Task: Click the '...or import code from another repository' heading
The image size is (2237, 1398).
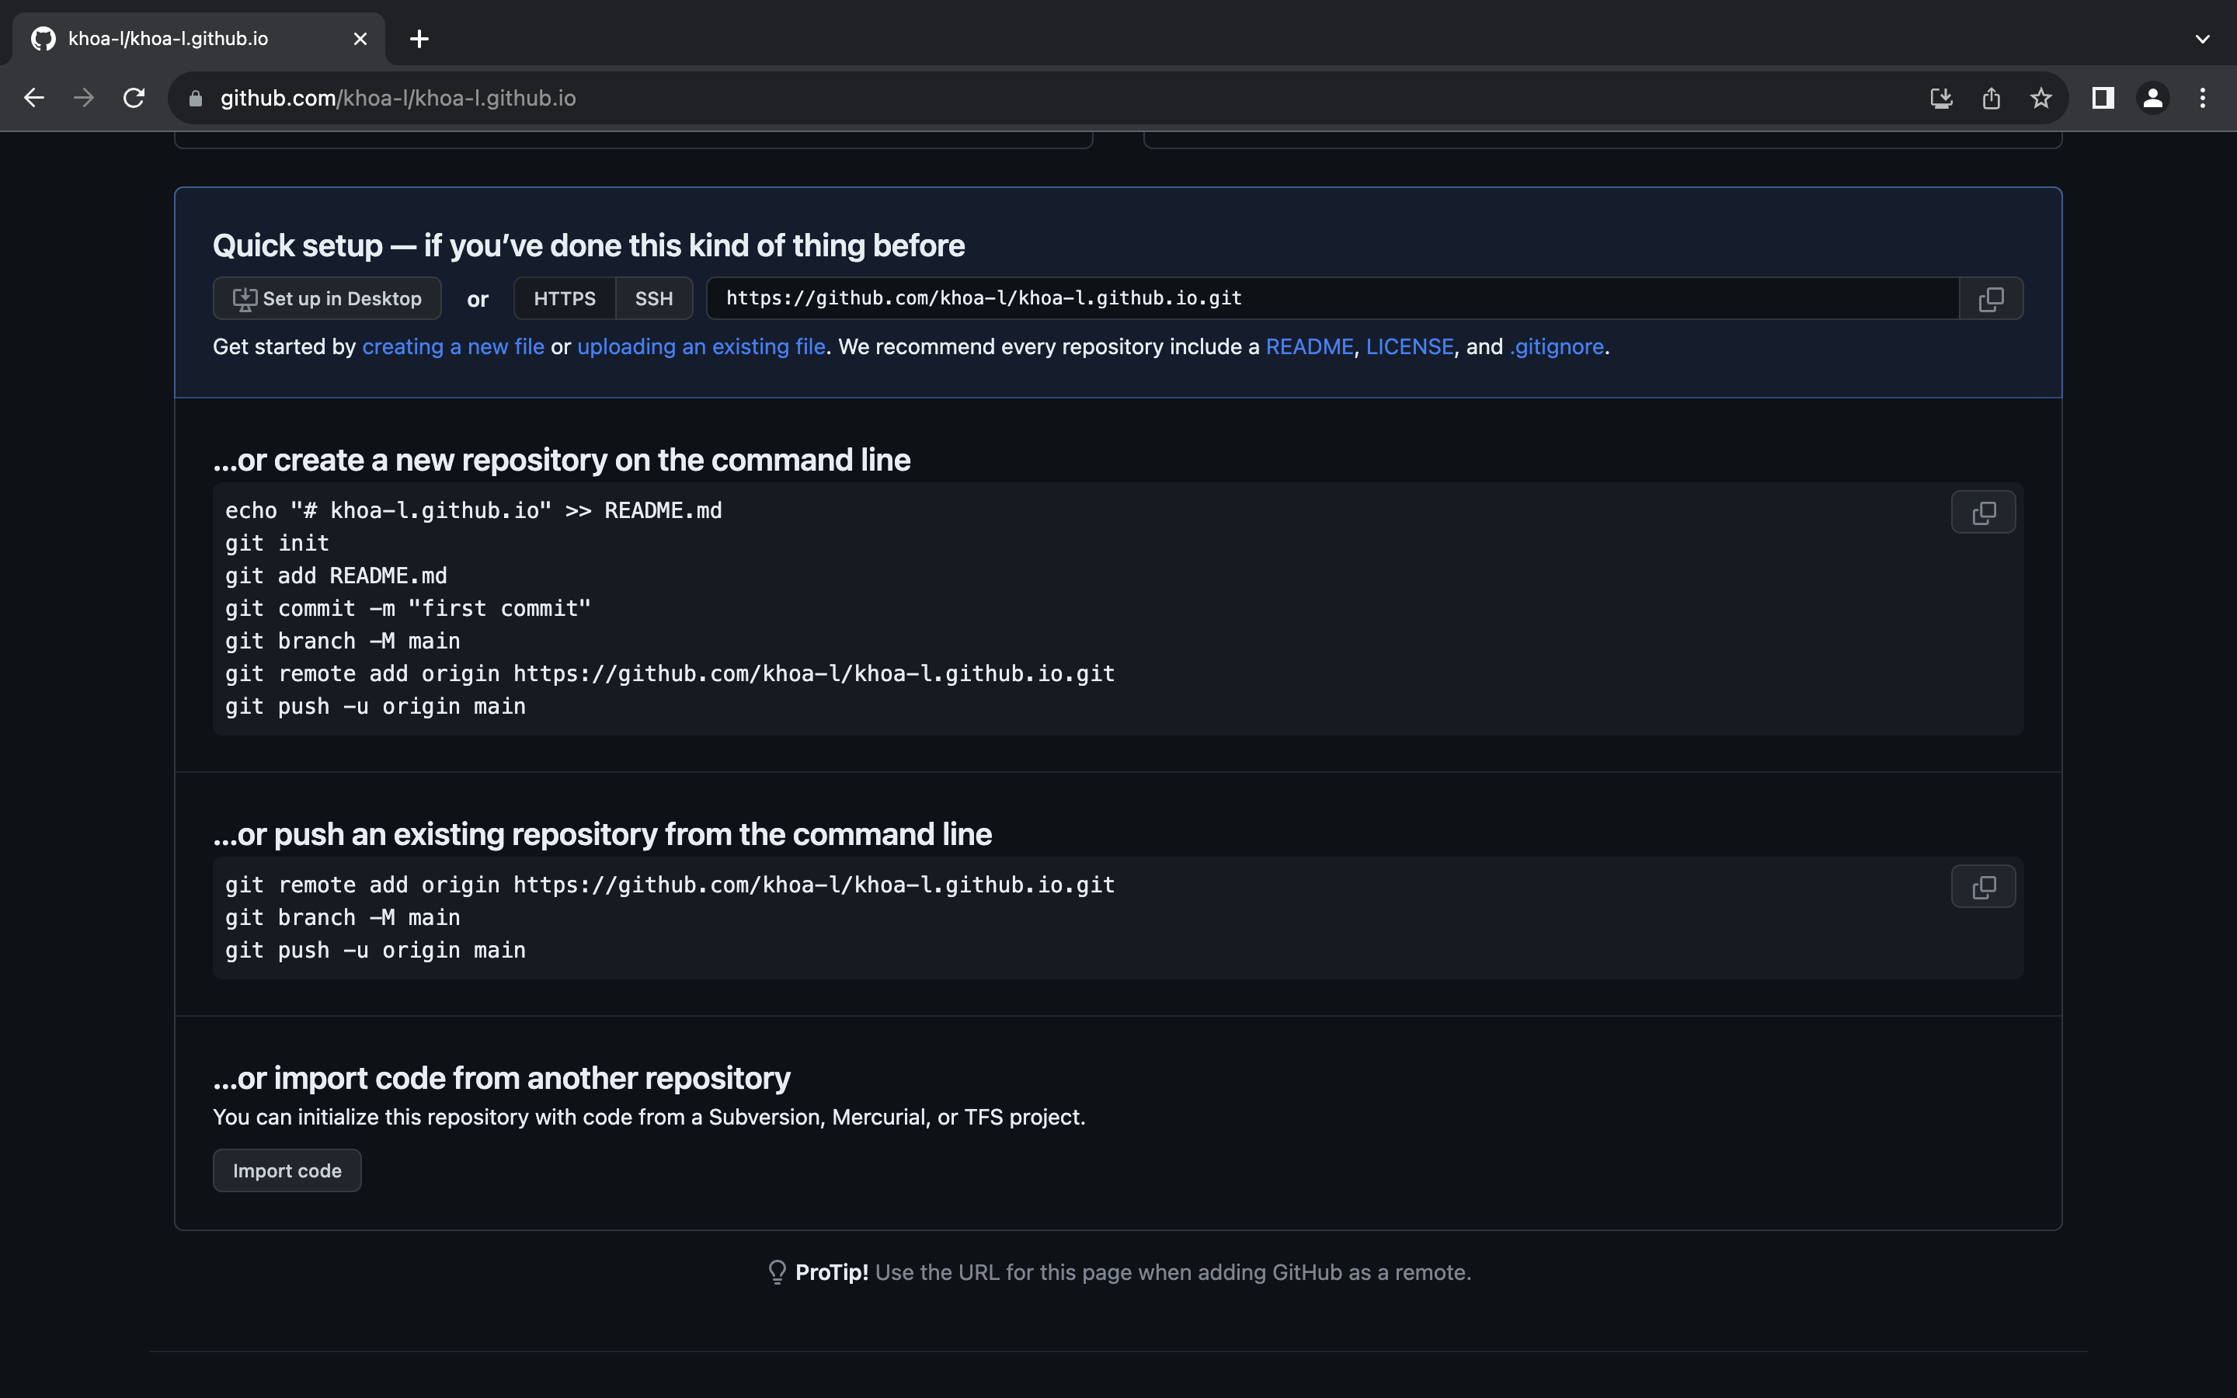Action: click(x=501, y=1078)
